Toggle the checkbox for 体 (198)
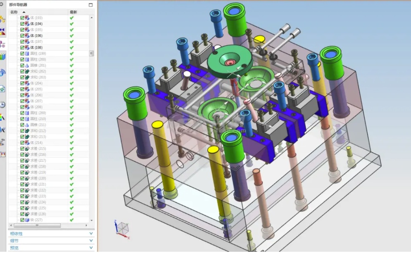Viewport: 411px width, 253px height. (22, 47)
